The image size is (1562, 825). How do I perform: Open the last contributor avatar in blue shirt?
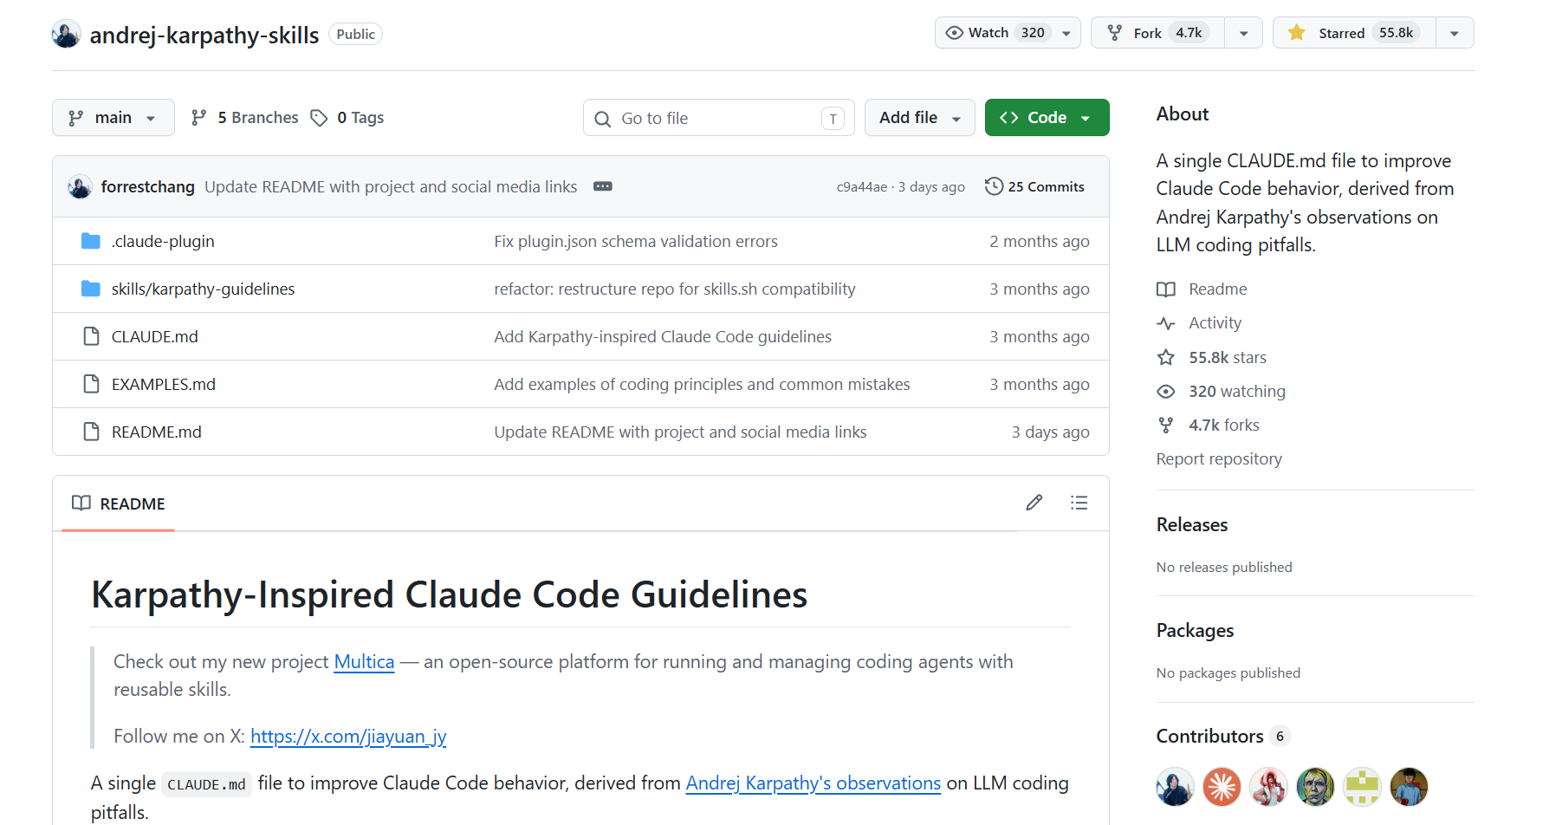1409,787
